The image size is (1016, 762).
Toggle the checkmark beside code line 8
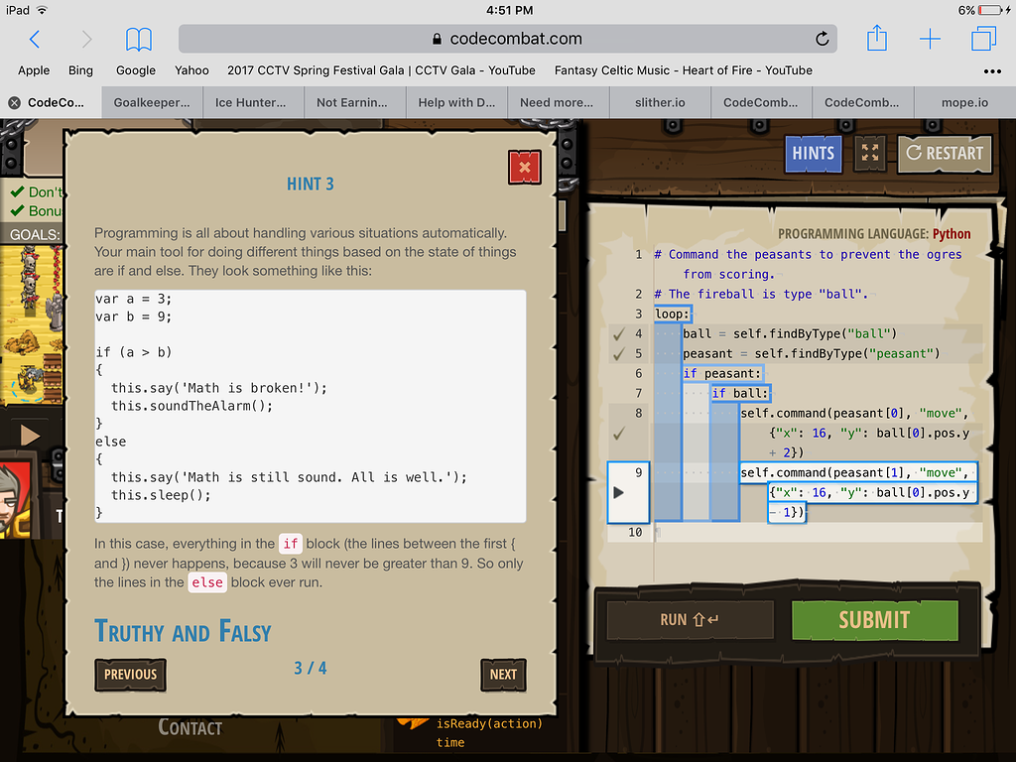(619, 434)
